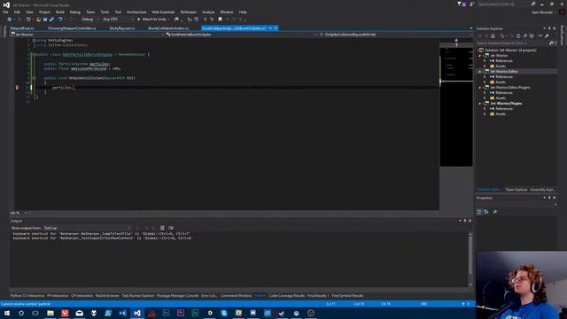Open the Build menu
Screen dimensions: 567x319
click(x=60, y=12)
